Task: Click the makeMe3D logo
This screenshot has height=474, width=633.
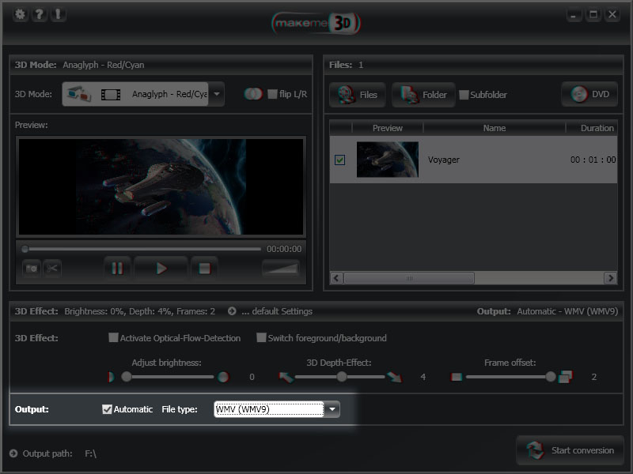Action: pos(316,23)
